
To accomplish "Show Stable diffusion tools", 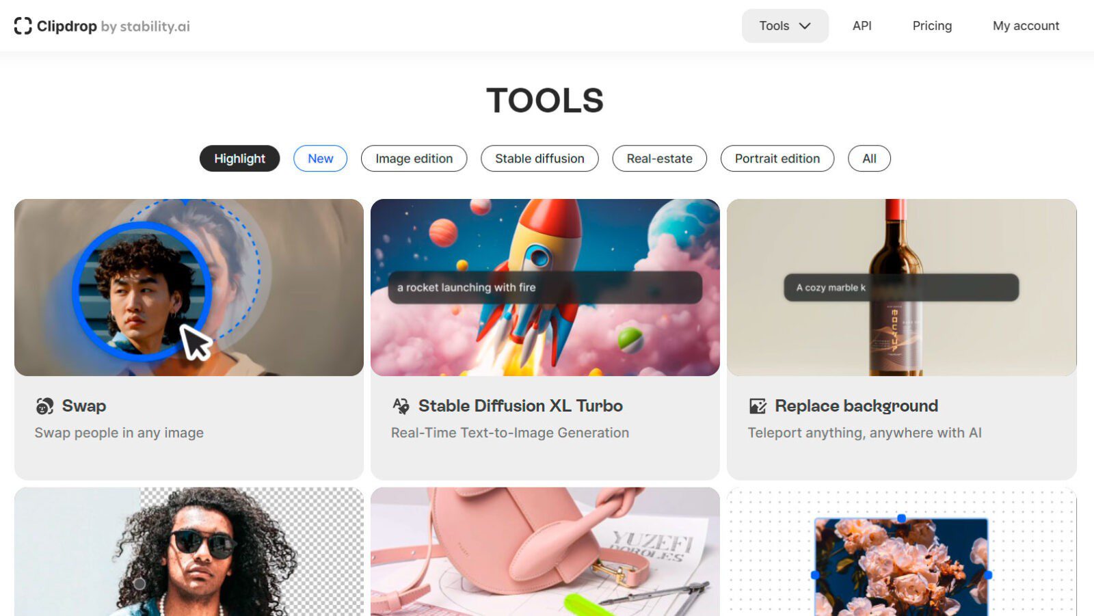I will click(539, 159).
